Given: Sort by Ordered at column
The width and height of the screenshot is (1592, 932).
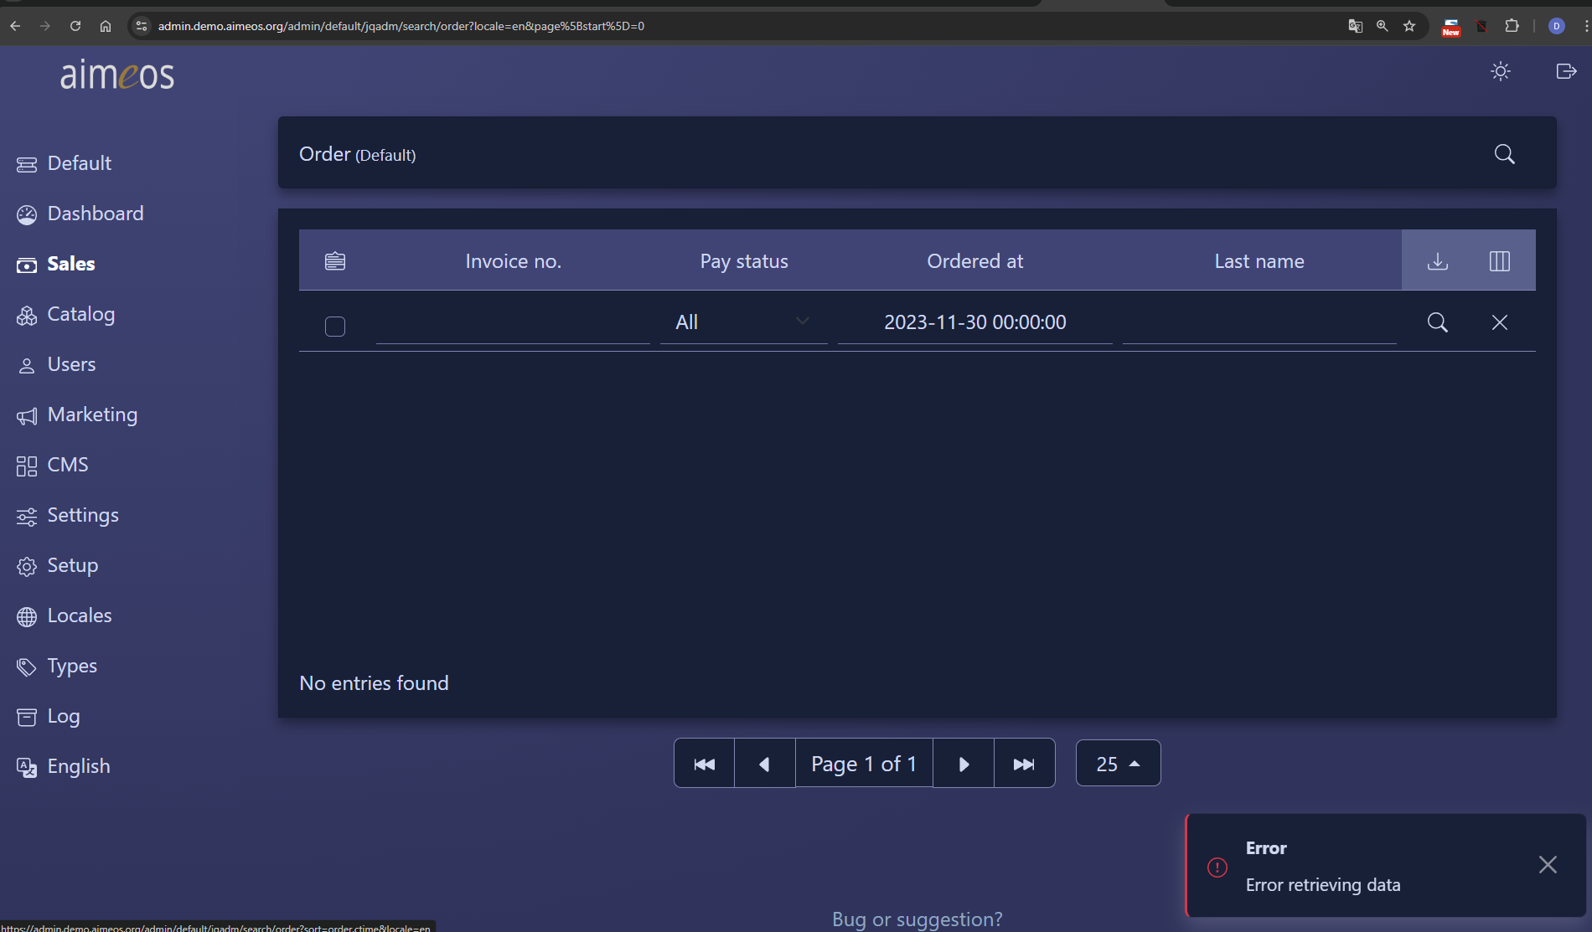Looking at the screenshot, I should (975, 261).
